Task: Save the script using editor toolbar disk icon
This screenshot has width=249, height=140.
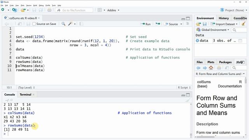Action: pos(28,24)
